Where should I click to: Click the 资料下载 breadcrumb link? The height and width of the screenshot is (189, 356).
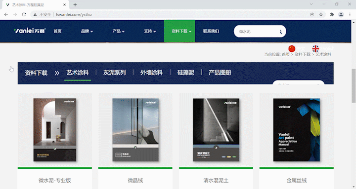click(x=303, y=54)
